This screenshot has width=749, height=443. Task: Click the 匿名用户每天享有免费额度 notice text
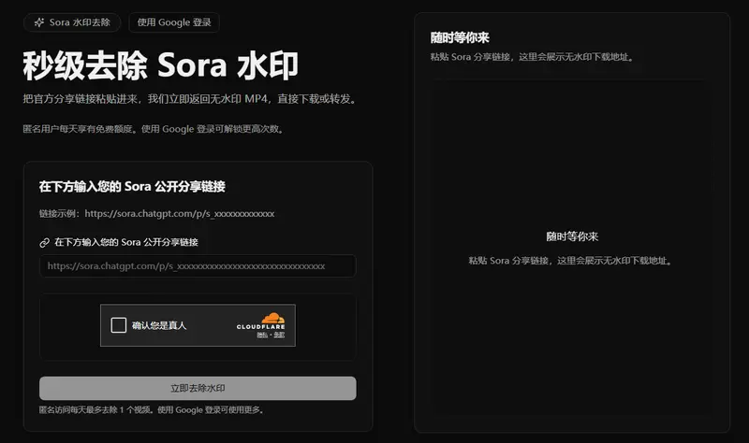point(154,129)
